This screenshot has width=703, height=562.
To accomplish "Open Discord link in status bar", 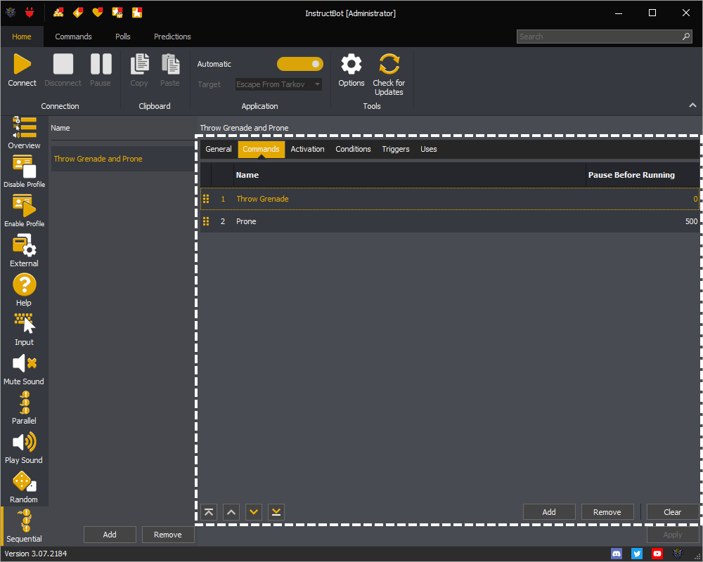I will pyautogui.click(x=617, y=554).
